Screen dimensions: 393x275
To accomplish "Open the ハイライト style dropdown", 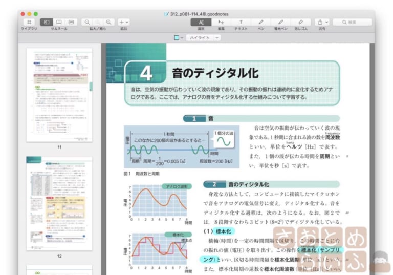I will tap(204, 37).
